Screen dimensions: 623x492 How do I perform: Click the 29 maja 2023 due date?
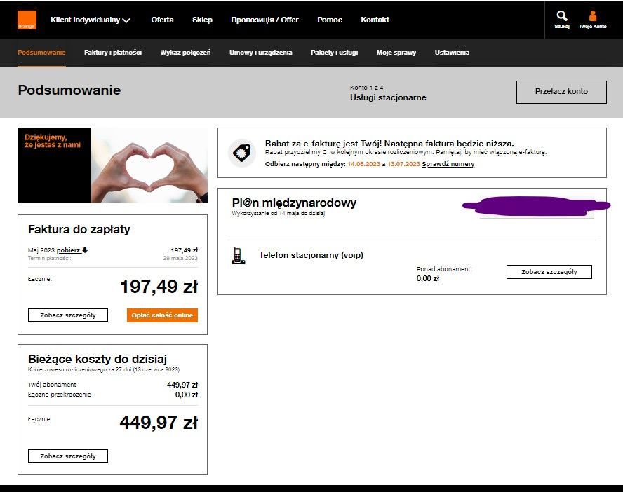(180, 259)
